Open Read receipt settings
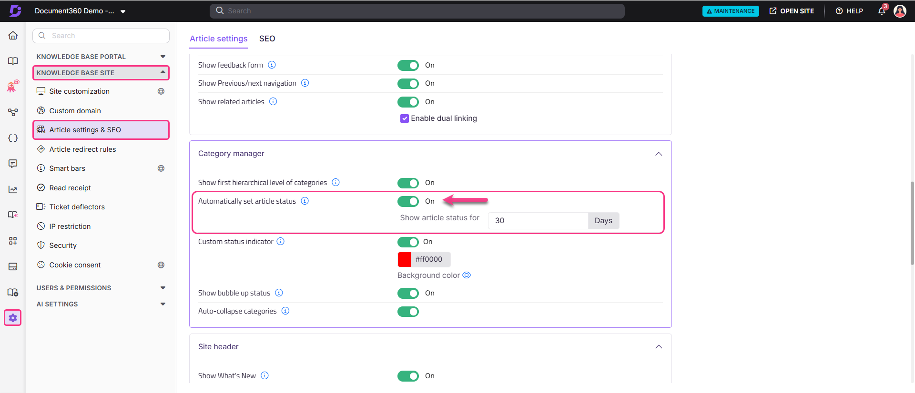The height and width of the screenshot is (393, 915). 70,188
